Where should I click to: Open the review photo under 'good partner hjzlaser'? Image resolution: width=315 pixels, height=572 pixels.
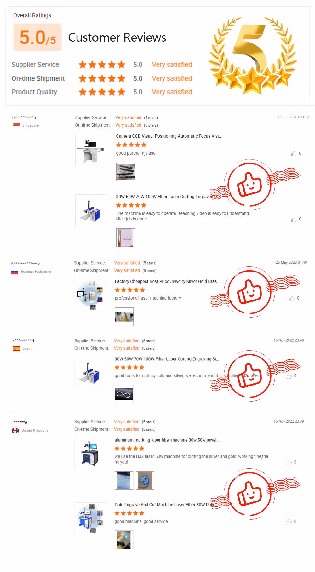126,172
